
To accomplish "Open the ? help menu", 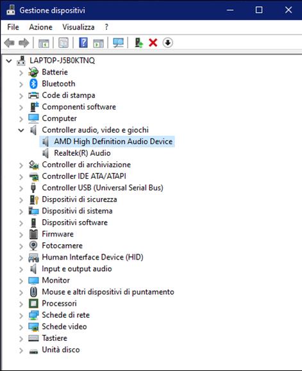I will [106, 27].
